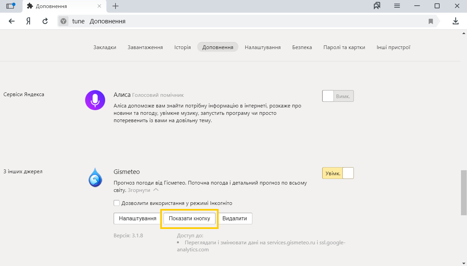Open Gismeteo Налаштування button
This screenshot has width=467, height=266.
138,219
